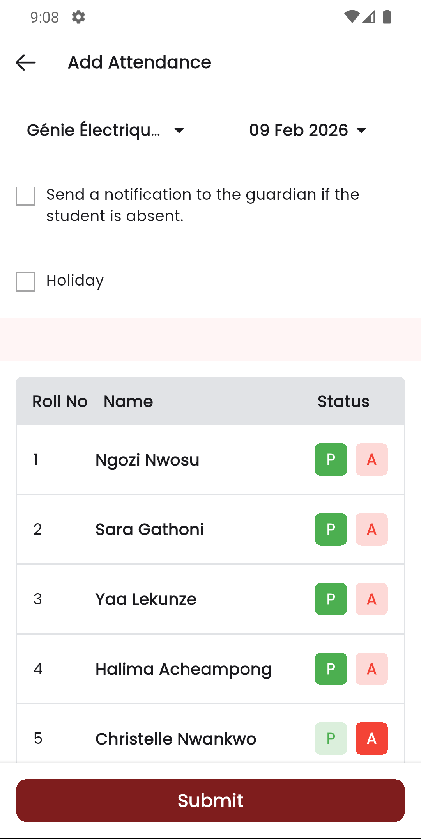Viewport: 421px width, 839px height.
Task: Click the Status column header
Action: (x=343, y=401)
